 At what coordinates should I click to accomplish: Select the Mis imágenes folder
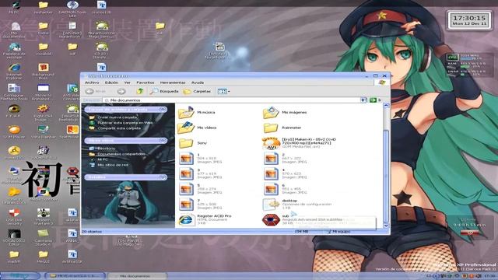tap(285, 112)
